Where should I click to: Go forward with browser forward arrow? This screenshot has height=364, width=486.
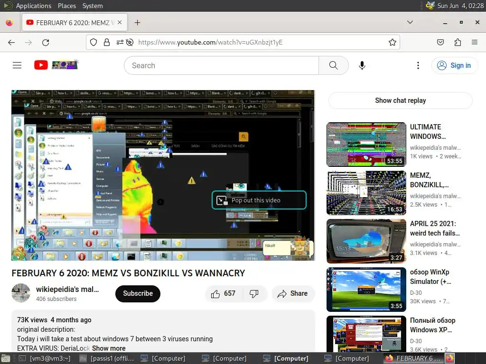[x=28, y=42]
